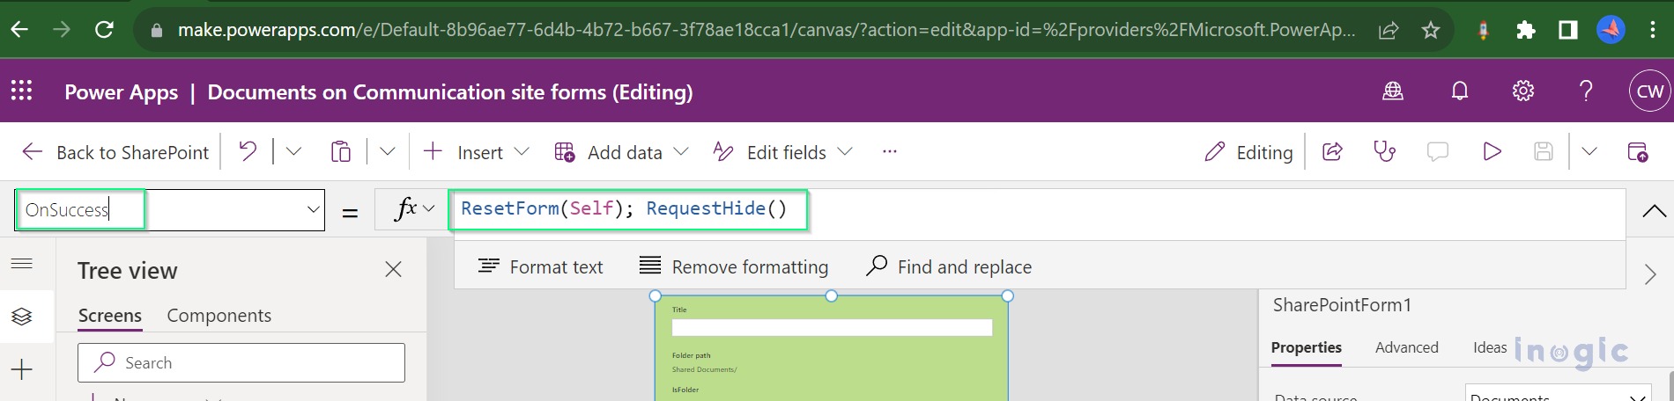The width and height of the screenshot is (1674, 401).
Task: Open notifications bell
Action: pos(1460,91)
